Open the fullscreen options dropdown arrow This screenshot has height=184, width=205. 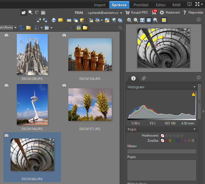coord(202,4)
